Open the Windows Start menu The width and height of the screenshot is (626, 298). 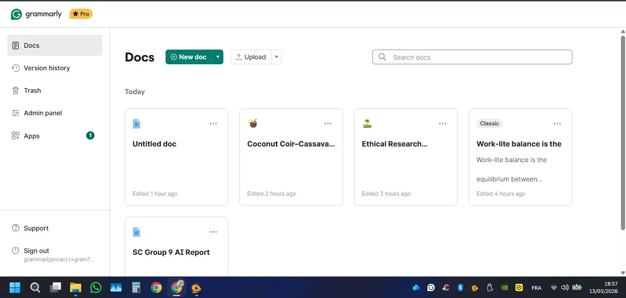pyautogui.click(x=15, y=288)
